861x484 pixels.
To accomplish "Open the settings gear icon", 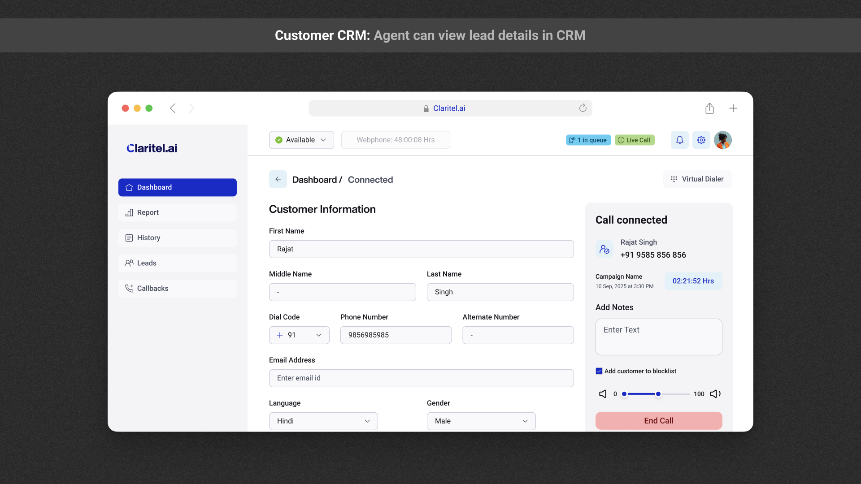I will pos(701,140).
